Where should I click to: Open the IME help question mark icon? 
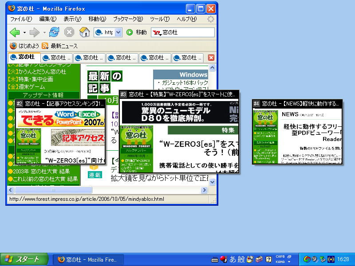click(268, 259)
